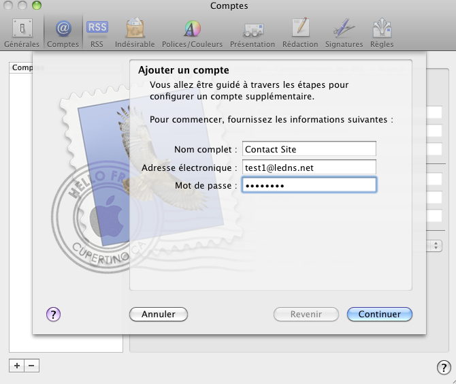The height and width of the screenshot is (384, 456).
Task: Open the Règles preferences pane
Action: pos(382,33)
